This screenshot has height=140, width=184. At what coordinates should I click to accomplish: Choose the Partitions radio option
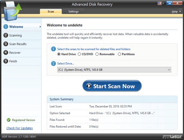(x=119, y=54)
